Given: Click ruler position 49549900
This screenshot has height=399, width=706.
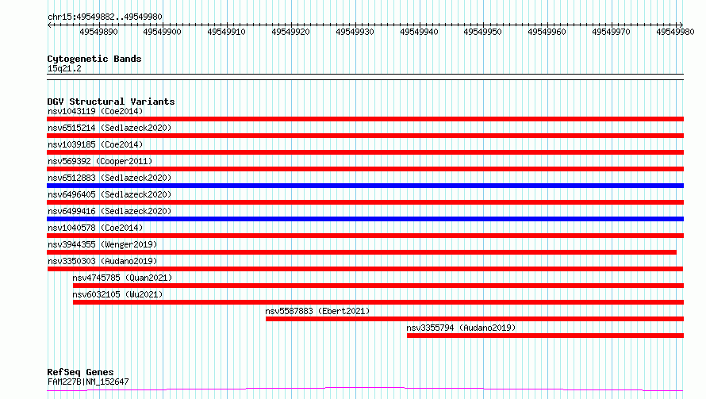Looking at the screenshot, I should (162, 32).
